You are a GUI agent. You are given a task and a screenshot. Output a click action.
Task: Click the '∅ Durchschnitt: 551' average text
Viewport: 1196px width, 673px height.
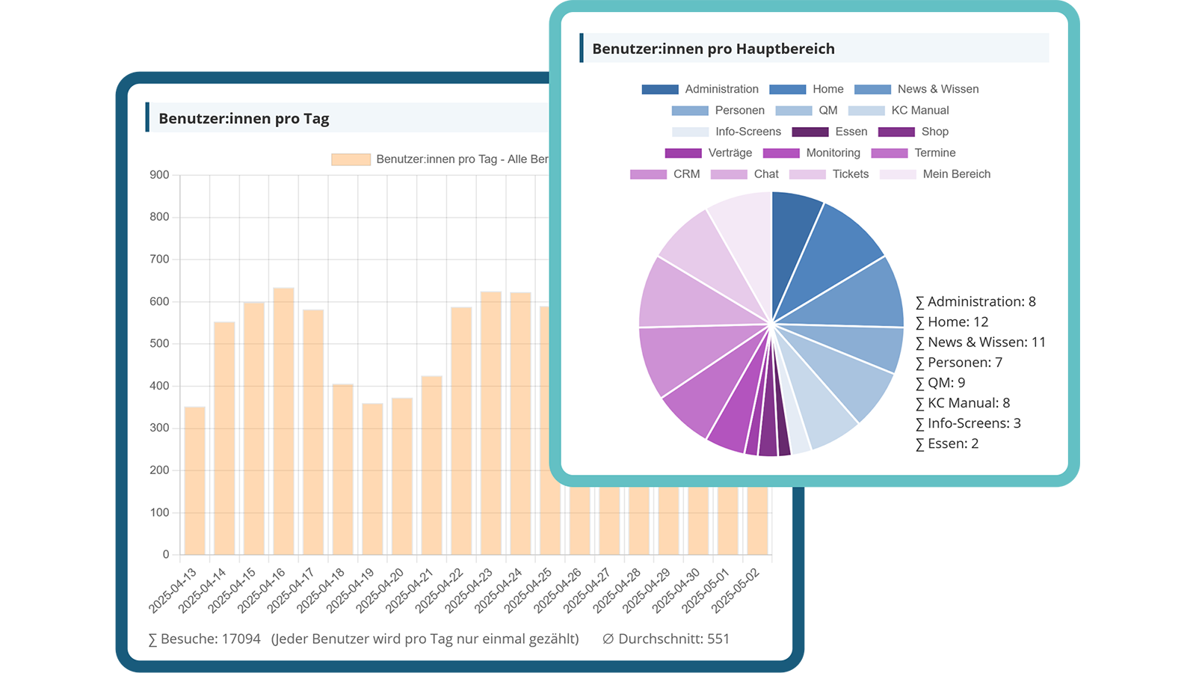666,639
